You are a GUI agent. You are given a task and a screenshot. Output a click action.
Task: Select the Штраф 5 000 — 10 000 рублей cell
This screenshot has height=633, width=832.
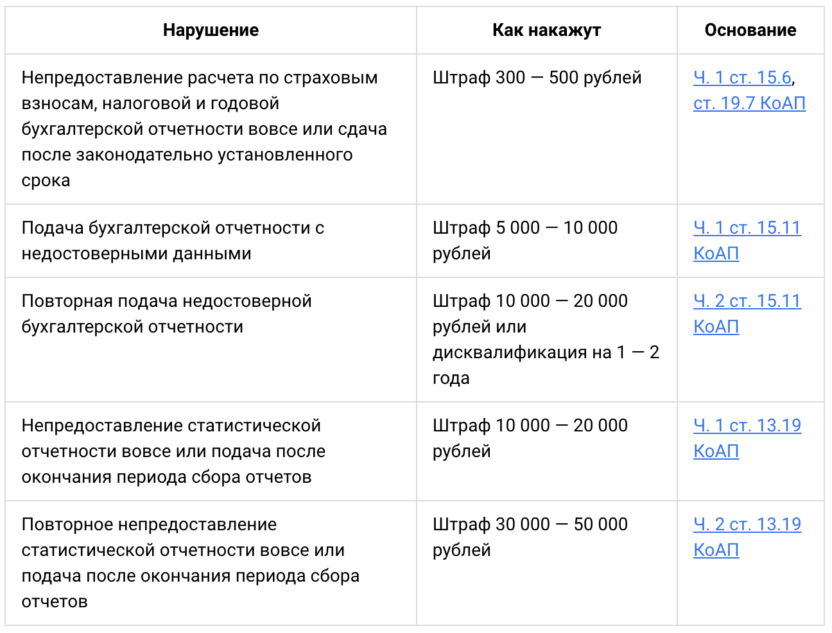click(x=547, y=241)
